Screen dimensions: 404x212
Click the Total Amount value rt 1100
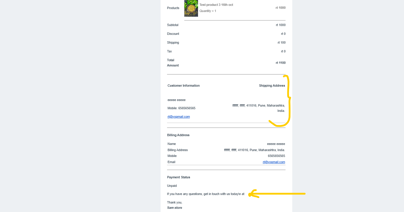pos(281,63)
